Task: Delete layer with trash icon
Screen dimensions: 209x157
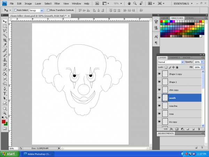Action: [x=199, y=129]
